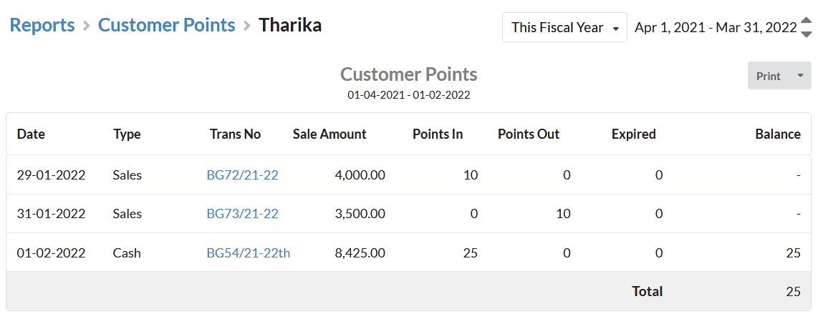
Task: Select the Date column header
Action: tap(31, 134)
